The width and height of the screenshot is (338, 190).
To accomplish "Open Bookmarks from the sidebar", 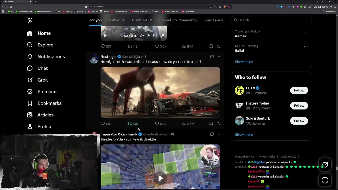I will pyautogui.click(x=44, y=103).
